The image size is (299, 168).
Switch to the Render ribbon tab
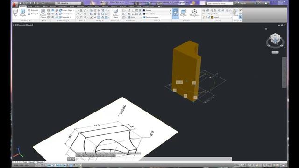53,7
